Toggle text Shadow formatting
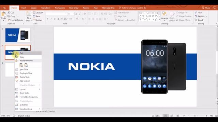This screenshot has width=218, height=122. 58,19
